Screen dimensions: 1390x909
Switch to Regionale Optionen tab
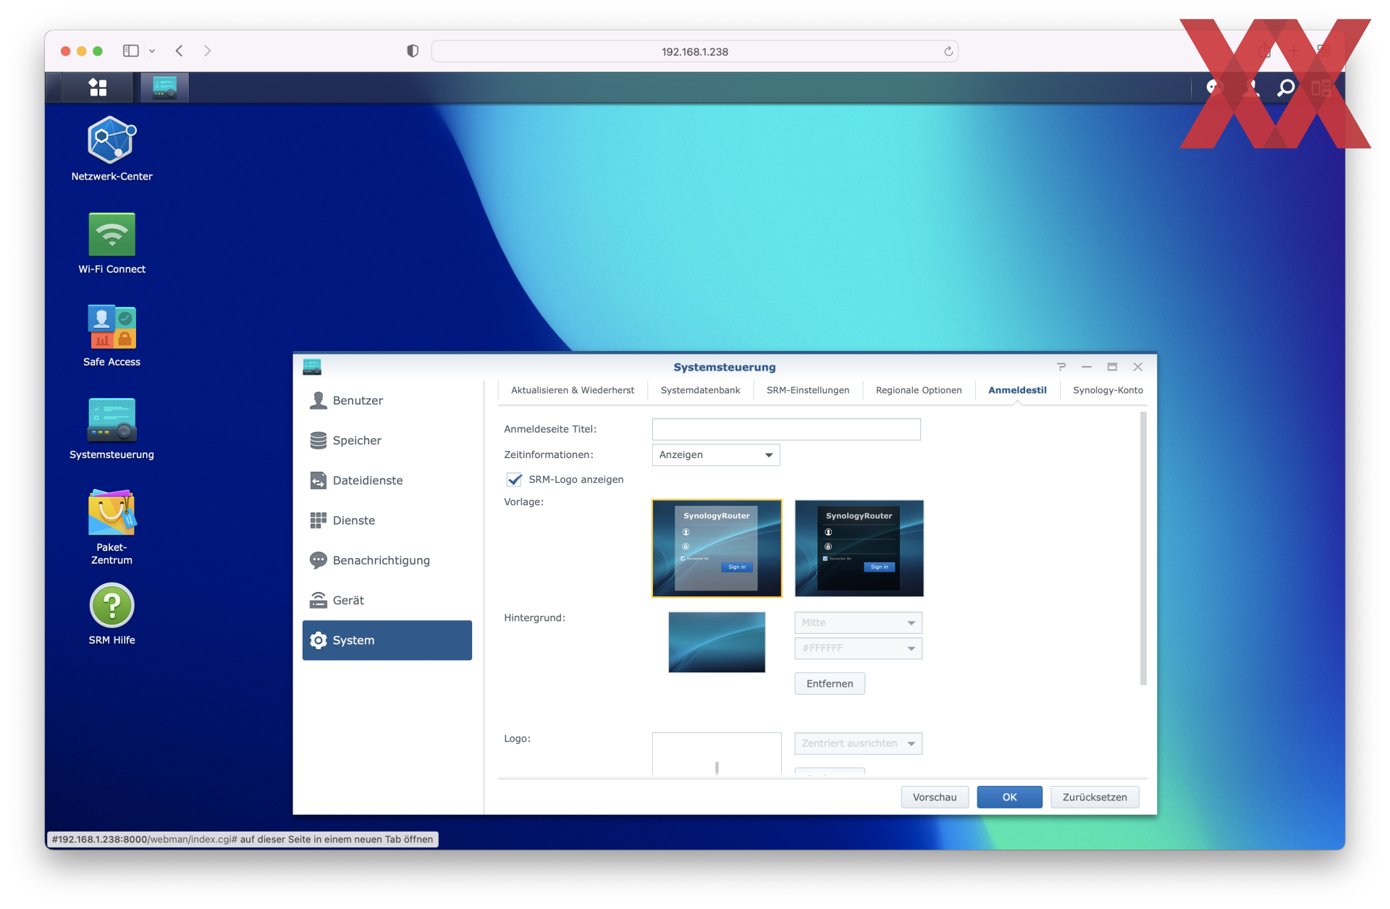click(x=919, y=390)
